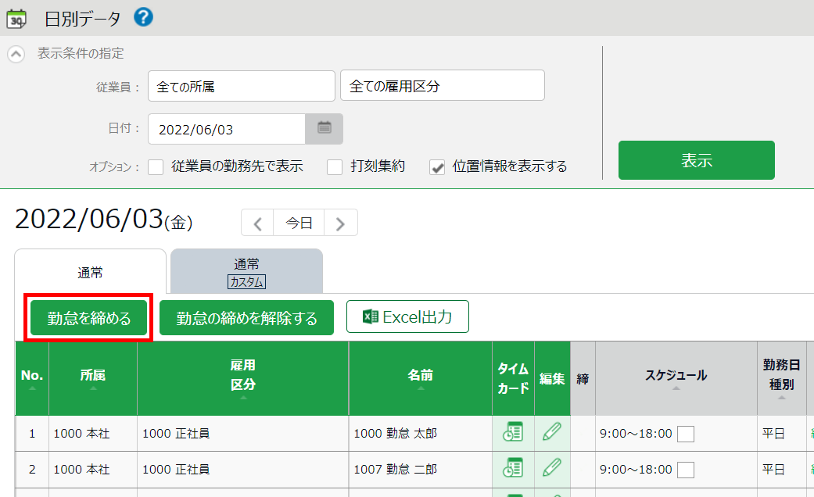Click edit pencil for 勤怠 二郎
This screenshot has width=814, height=497.
552,469
